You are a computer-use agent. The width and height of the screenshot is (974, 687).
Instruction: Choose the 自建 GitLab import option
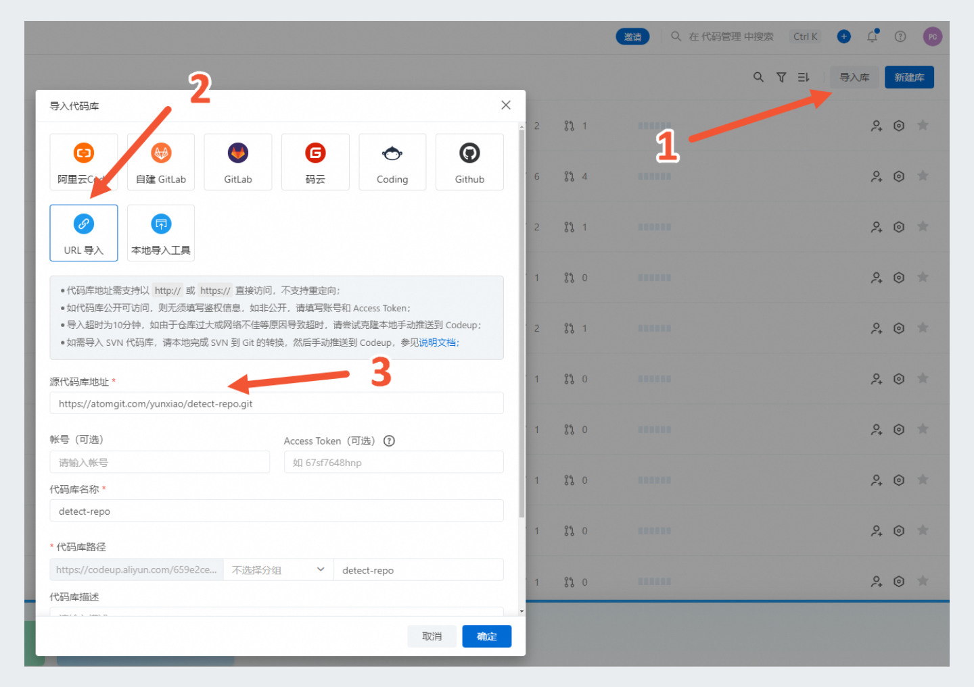tap(161, 162)
